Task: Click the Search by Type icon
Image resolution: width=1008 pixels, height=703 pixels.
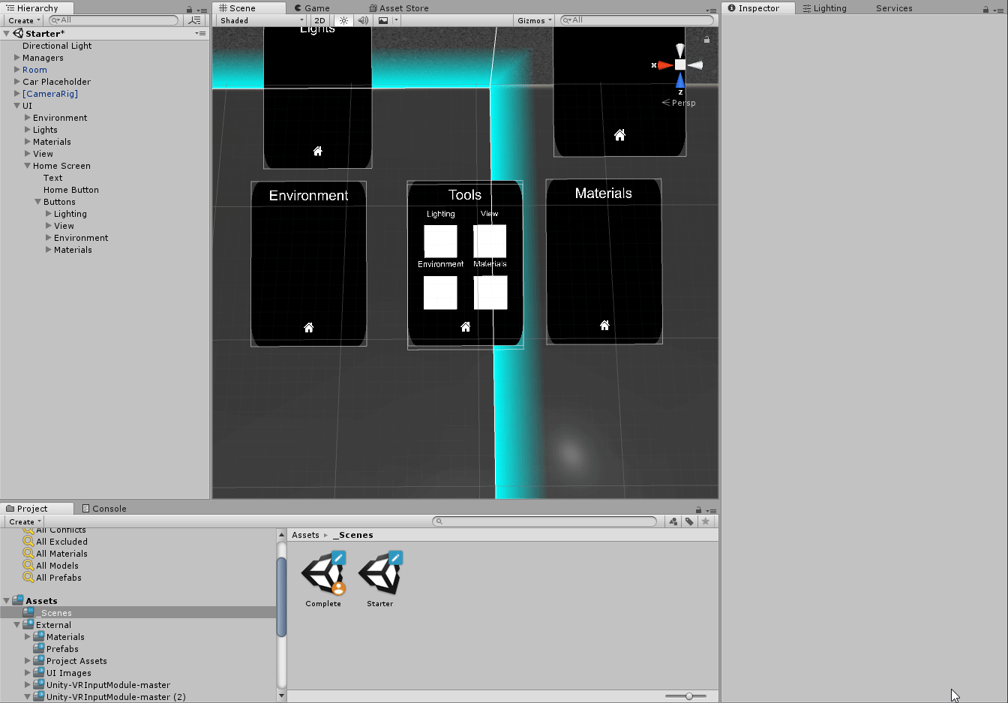Action: coord(673,521)
